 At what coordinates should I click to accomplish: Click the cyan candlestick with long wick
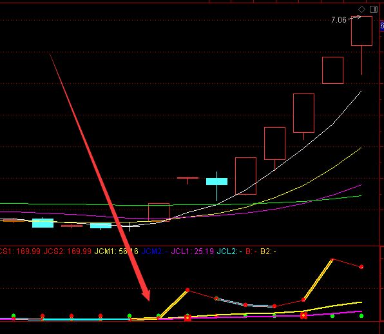coord(216,182)
